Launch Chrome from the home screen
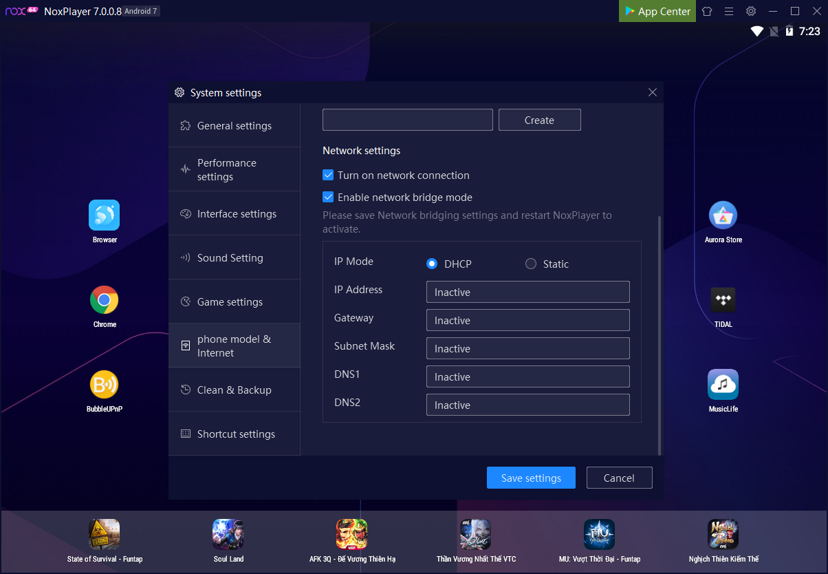Viewport: 828px width, 574px height. [104, 300]
